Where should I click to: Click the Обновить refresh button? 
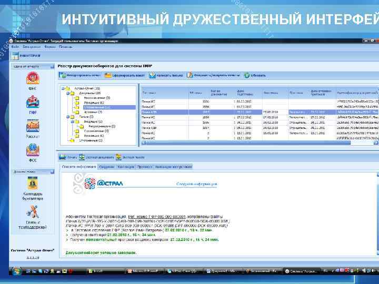coord(255,75)
